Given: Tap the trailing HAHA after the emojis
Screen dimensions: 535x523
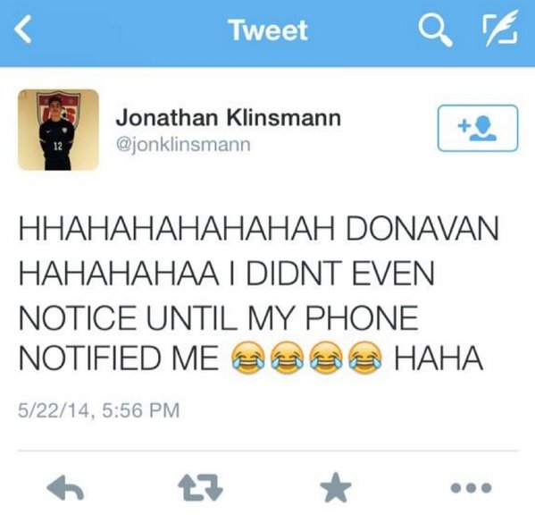Looking at the screenshot, I should (439, 358).
